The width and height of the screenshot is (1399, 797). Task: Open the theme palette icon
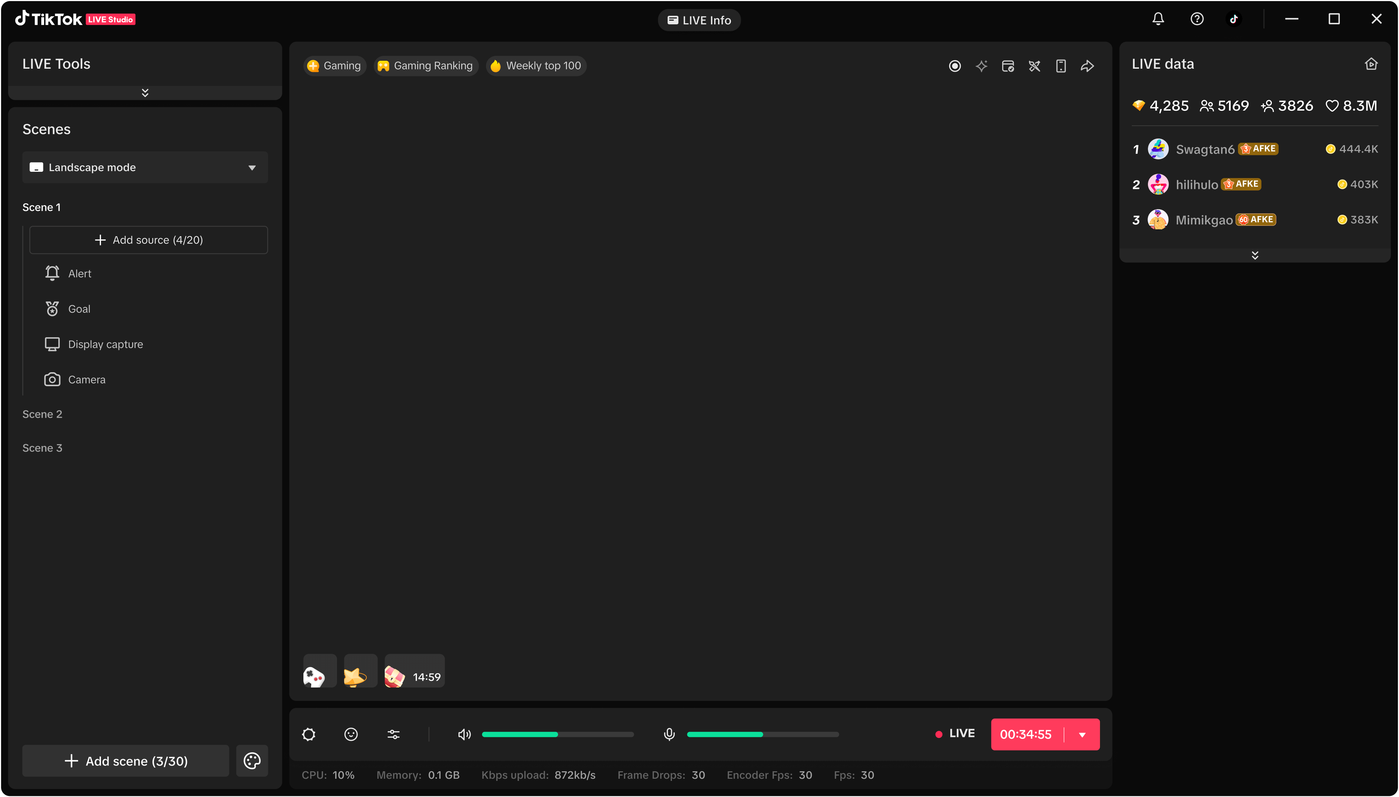252,760
